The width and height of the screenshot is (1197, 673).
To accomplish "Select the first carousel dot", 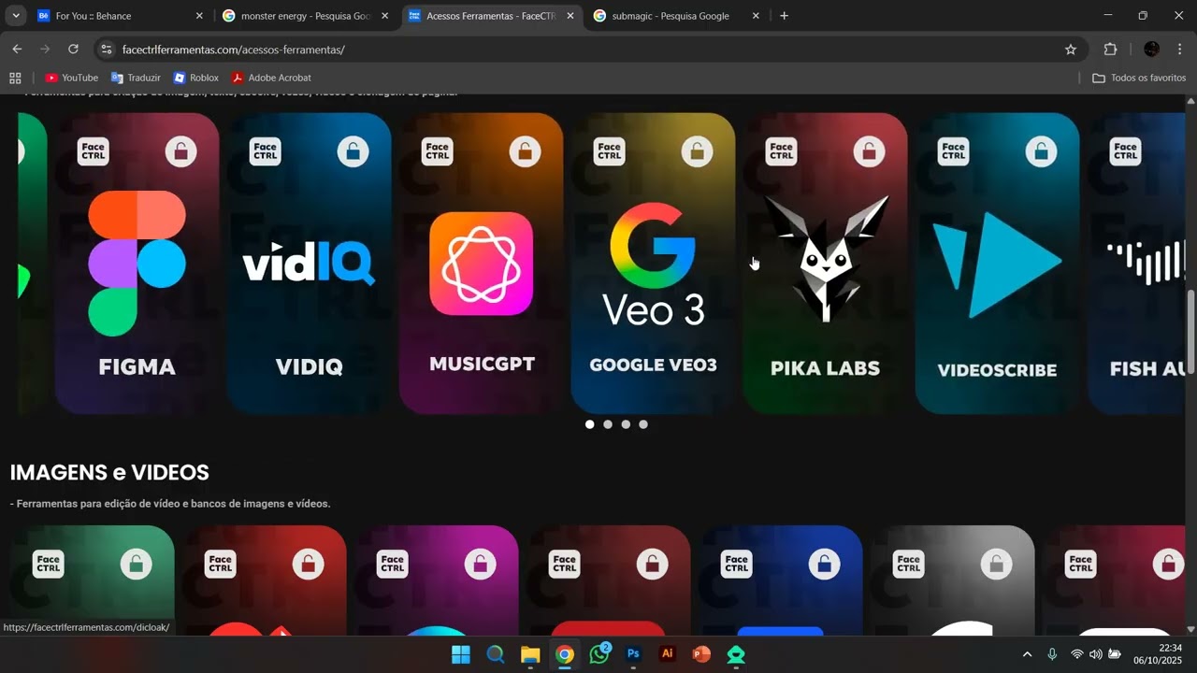I will 589,424.
